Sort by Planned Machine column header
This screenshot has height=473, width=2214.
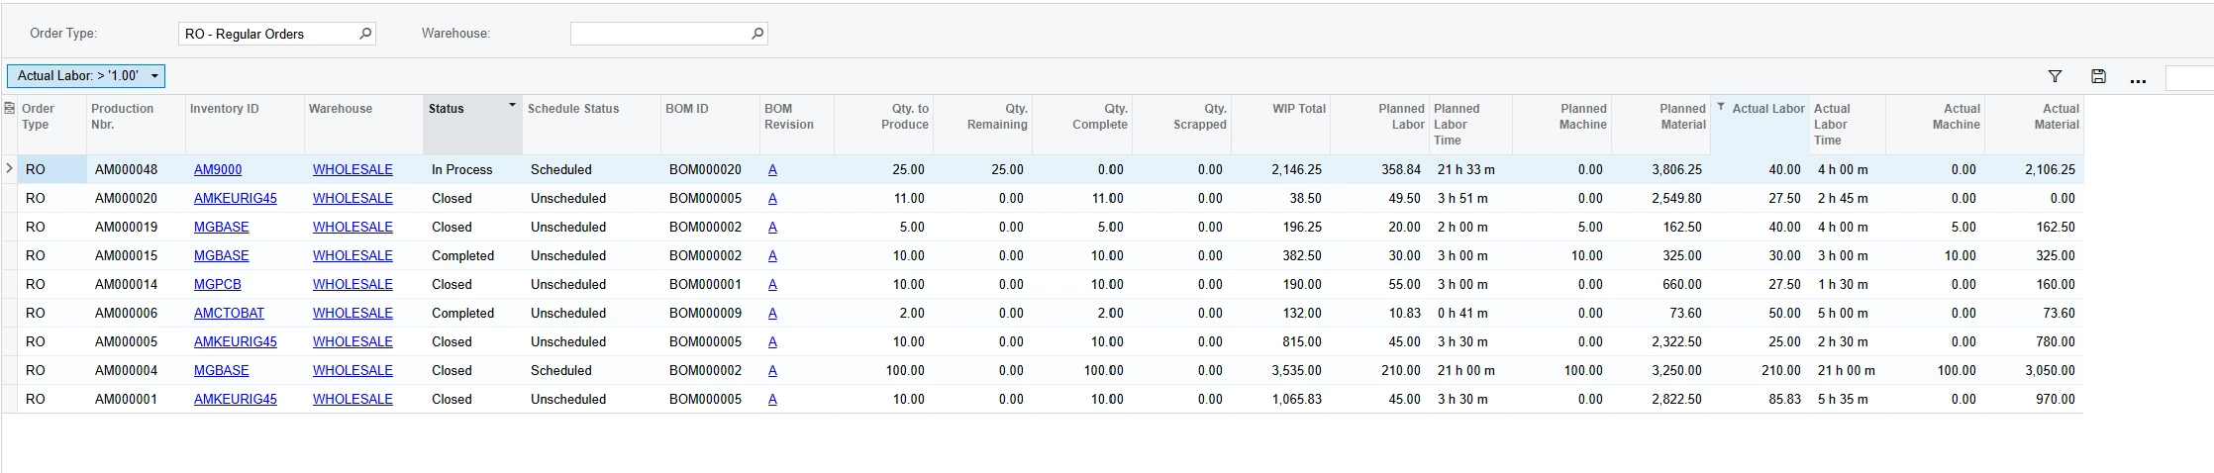pos(1561,124)
